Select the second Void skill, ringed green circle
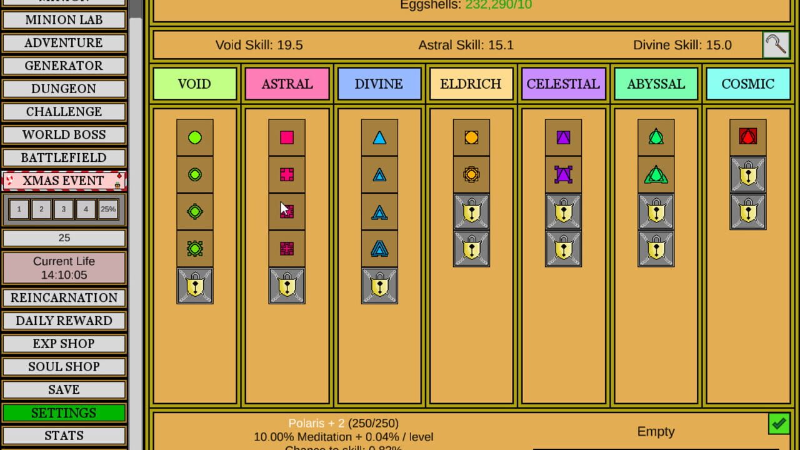 click(195, 174)
